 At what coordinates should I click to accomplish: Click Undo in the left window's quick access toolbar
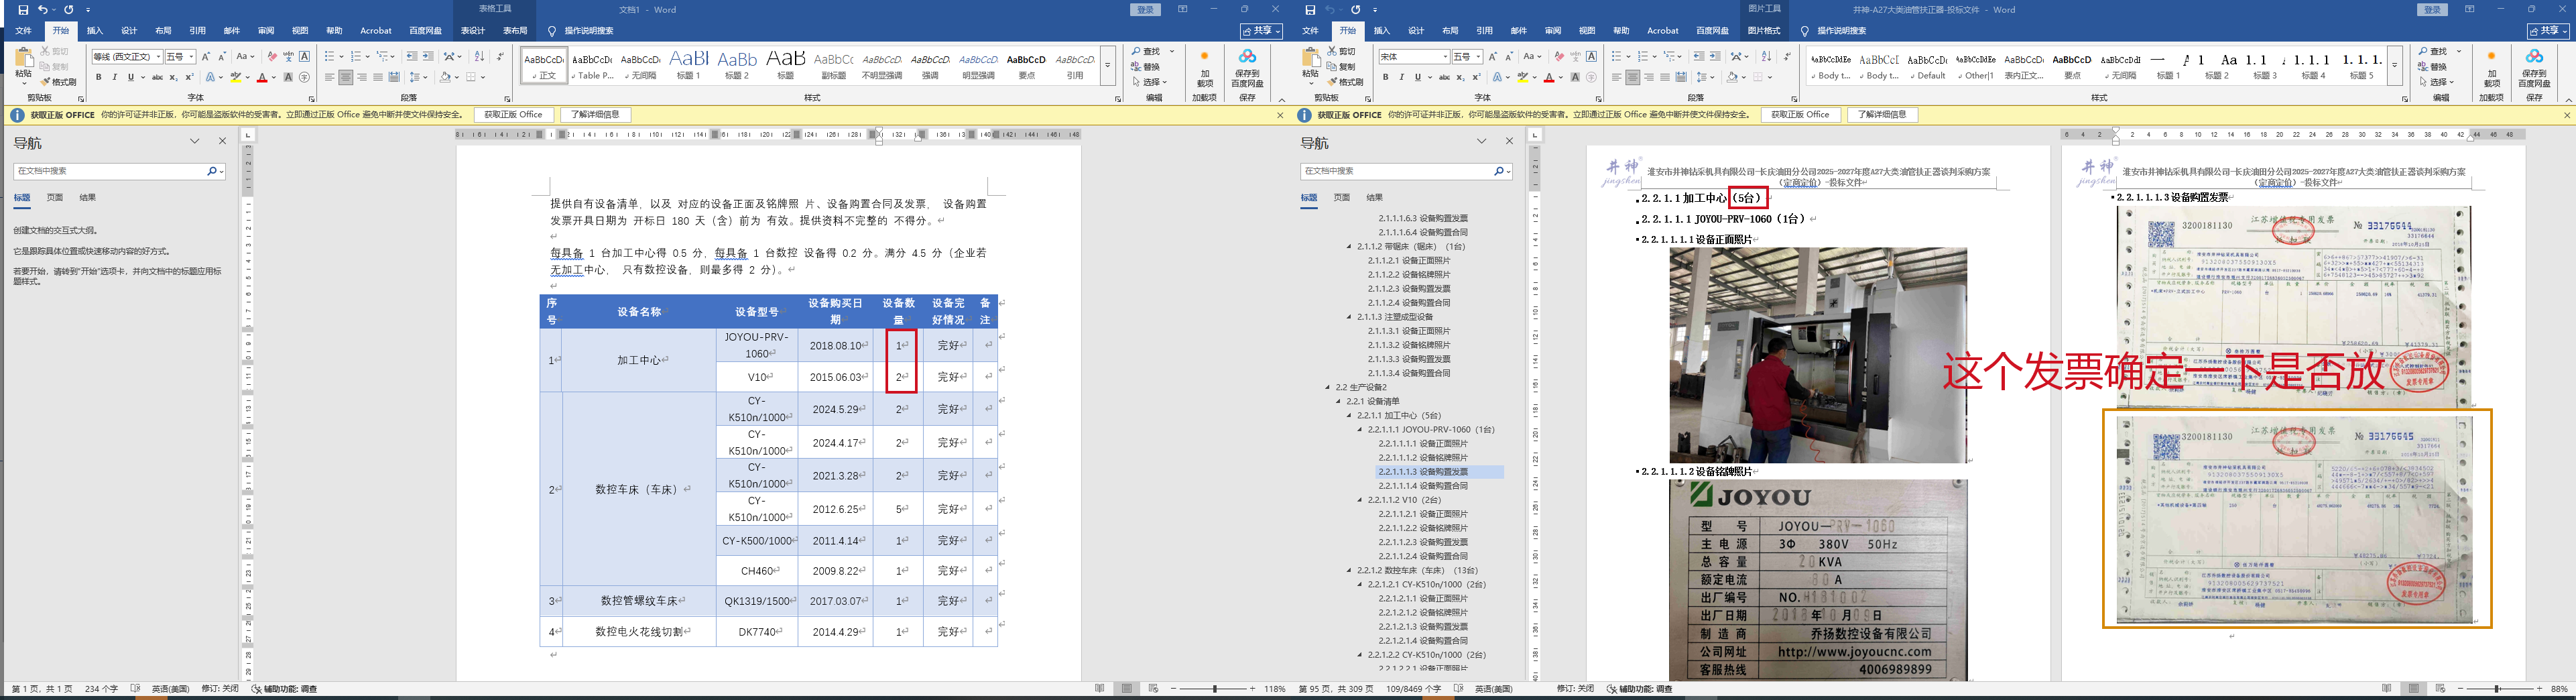click(41, 10)
